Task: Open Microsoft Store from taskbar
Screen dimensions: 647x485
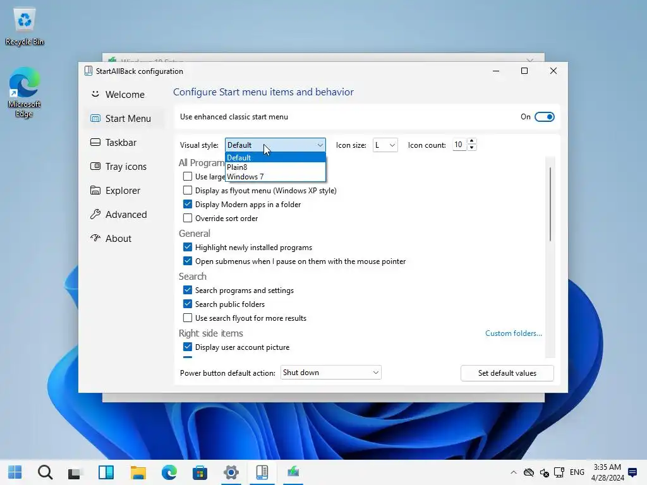Action: coord(200,472)
